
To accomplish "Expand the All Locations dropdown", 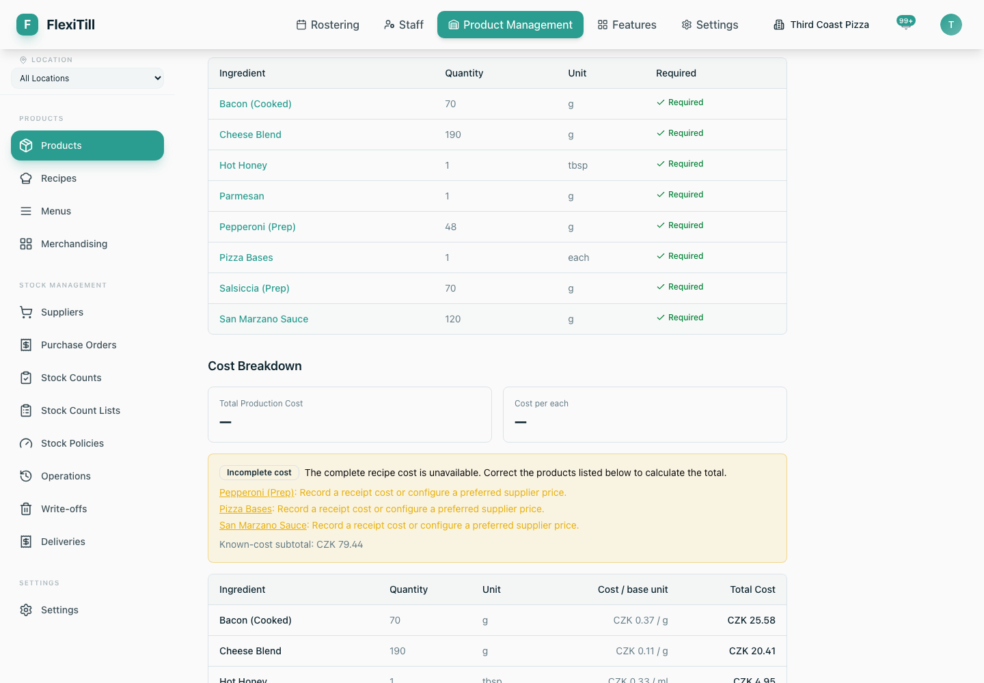I will tap(87, 79).
